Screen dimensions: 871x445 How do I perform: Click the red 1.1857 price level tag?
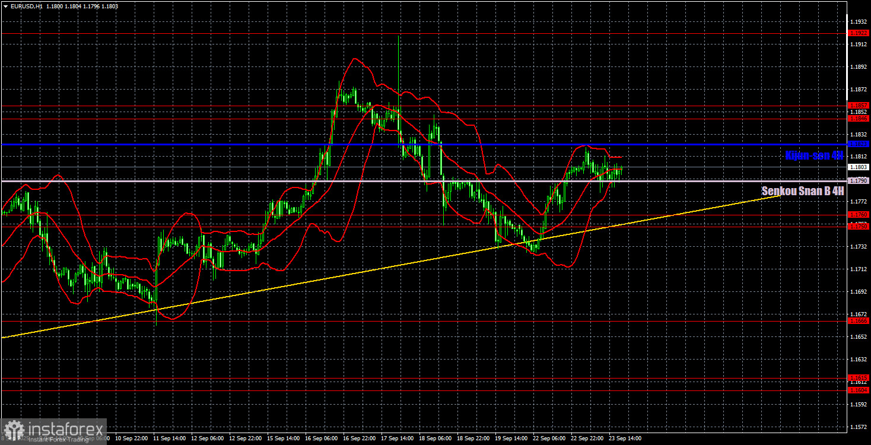[x=859, y=105]
